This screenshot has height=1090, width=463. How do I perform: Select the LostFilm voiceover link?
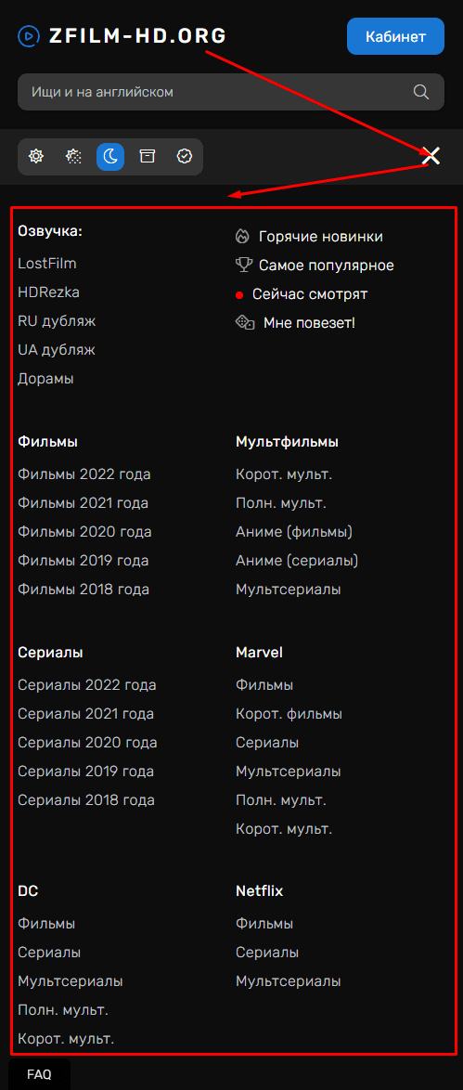(x=47, y=264)
